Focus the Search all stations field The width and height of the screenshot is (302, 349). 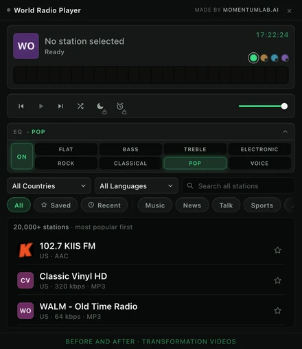[238, 185]
